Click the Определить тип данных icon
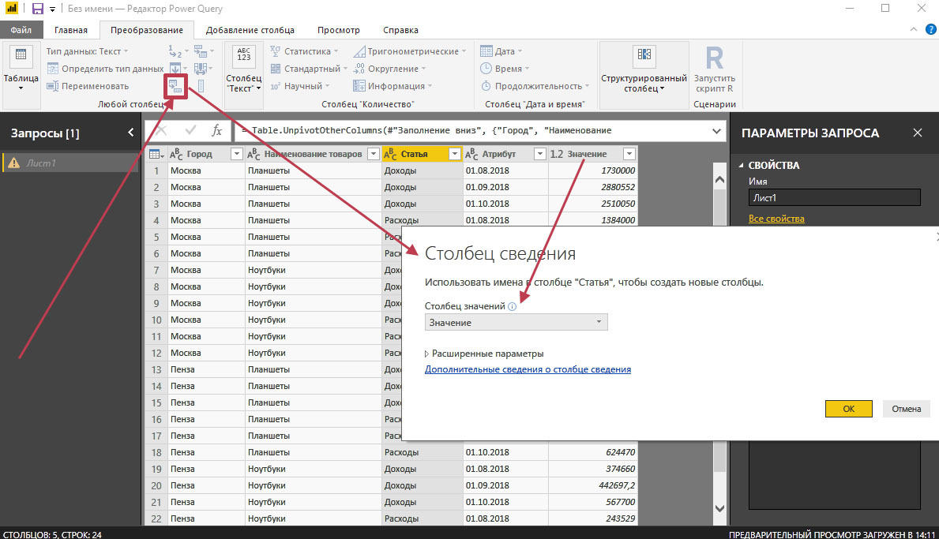Viewport: 939px width, 539px height. (x=53, y=69)
